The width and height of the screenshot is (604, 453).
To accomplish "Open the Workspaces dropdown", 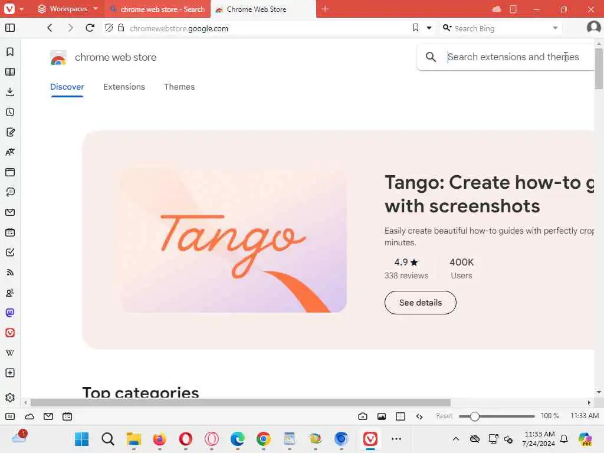I will (x=68, y=8).
